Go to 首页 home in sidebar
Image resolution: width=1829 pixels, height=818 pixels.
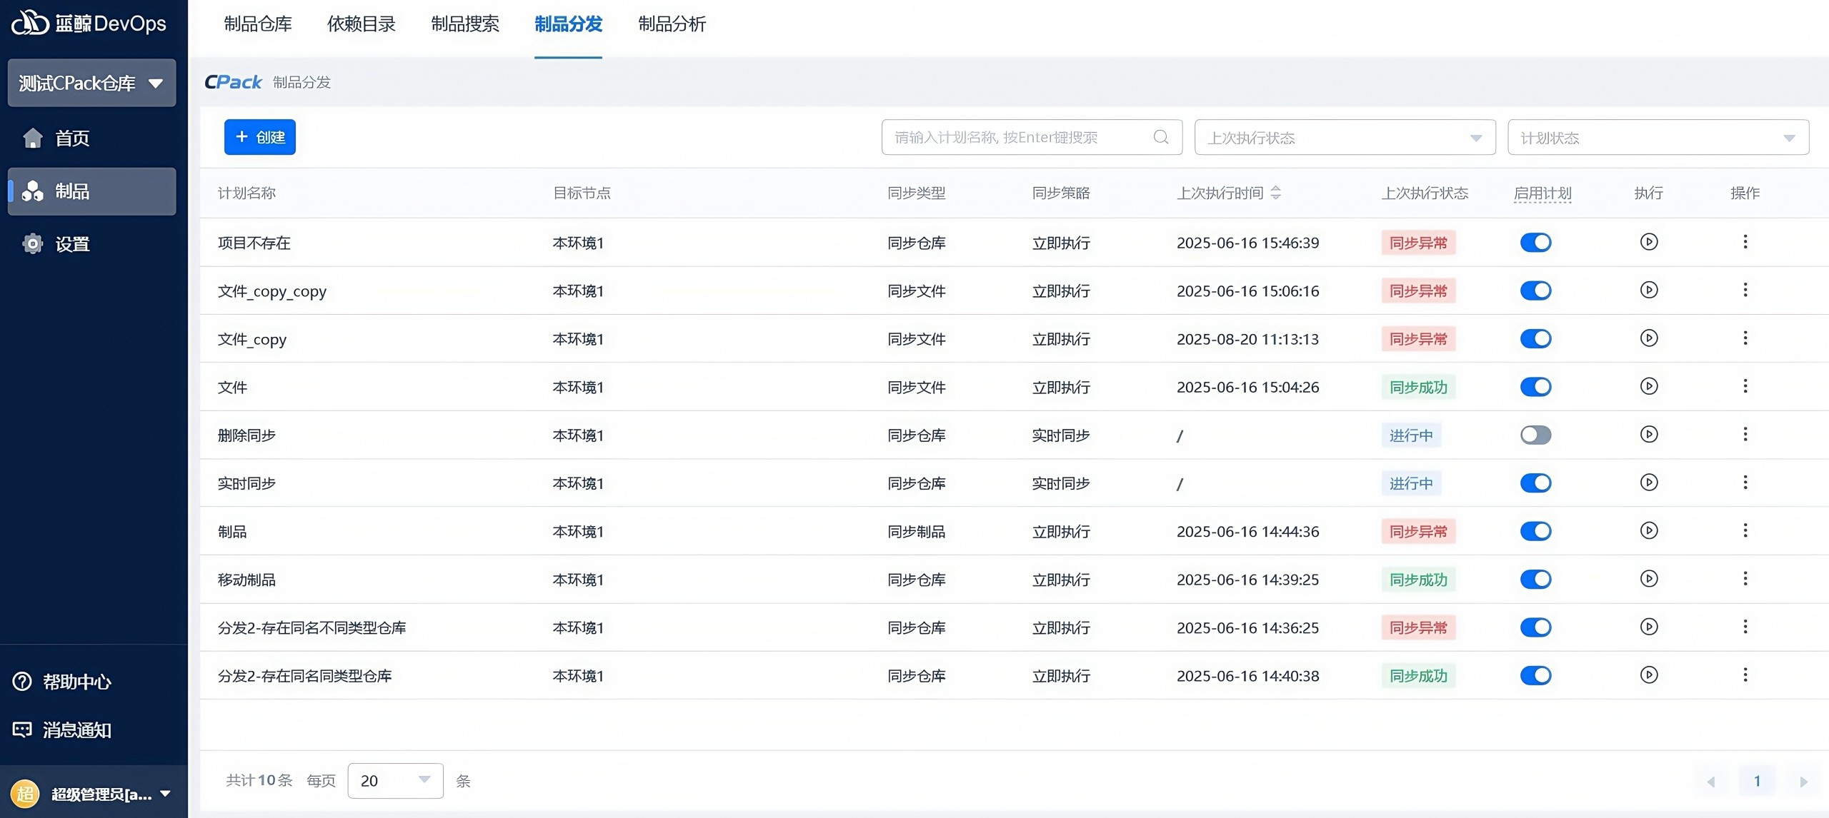71,138
